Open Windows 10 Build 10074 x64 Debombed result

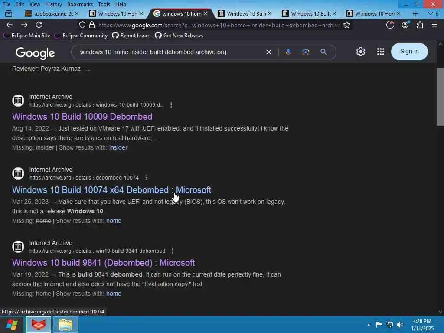111,190
